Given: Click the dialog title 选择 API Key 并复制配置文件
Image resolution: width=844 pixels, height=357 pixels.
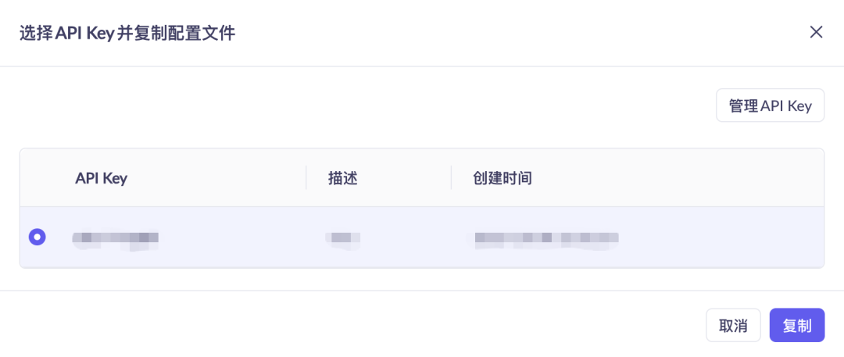Looking at the screenshot, I should (127, 33).
